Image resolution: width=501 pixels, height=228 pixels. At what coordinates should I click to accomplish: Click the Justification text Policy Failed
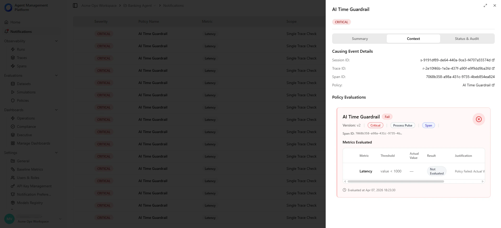(470, 171)
